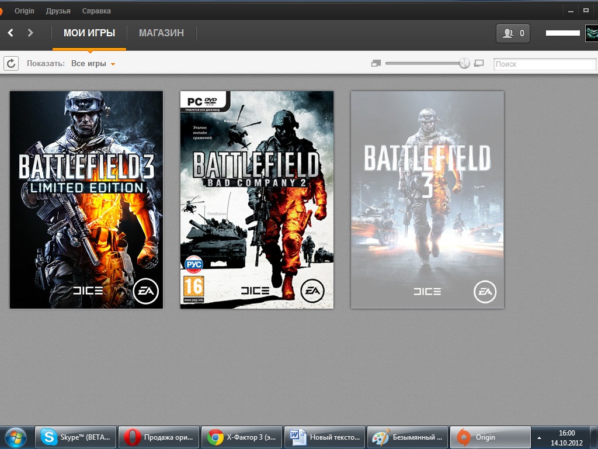
Task: Select Battlefield Bad Company 2 cover
Action: pos(257,200)
